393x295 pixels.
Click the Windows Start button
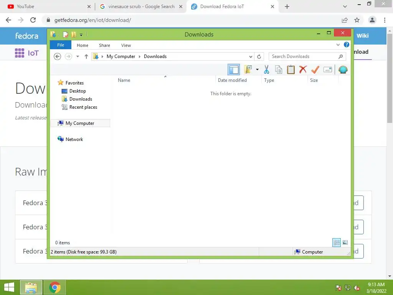(x=9, y=287)
